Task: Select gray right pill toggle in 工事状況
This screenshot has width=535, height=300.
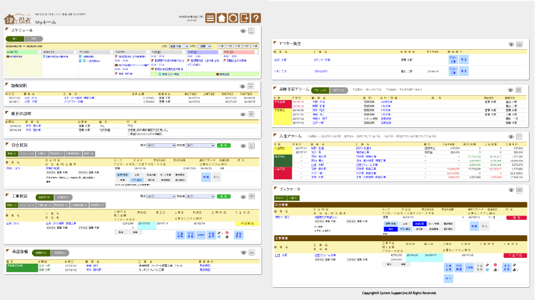Action: point(63,197)
